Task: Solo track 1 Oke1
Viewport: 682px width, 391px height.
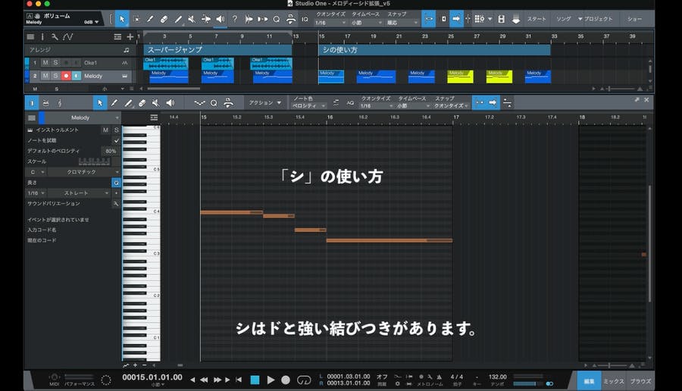Action: tap(55, 63)
